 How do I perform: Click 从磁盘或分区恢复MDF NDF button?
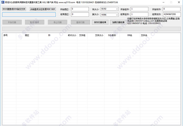pos(43,9)
